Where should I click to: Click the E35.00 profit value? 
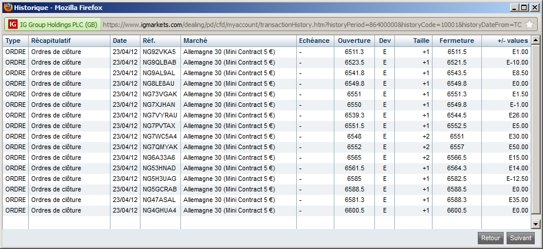519,200
